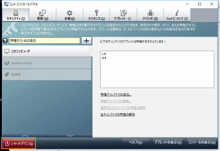Click アプレットの表示(A) button

pos(168,142)
